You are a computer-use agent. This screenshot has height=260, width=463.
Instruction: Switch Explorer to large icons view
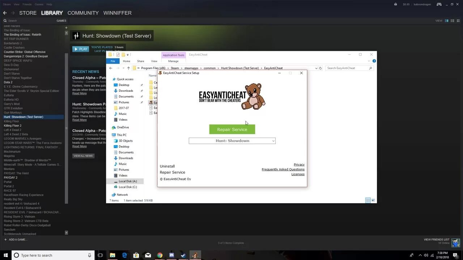[373, 200]
